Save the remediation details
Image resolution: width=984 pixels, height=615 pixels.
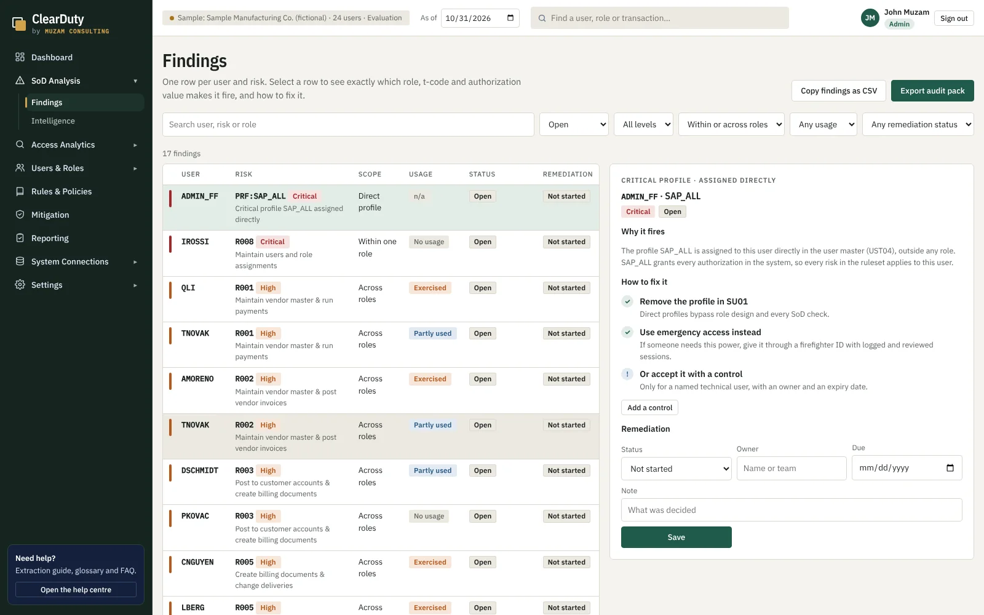(x=676, y=537)
